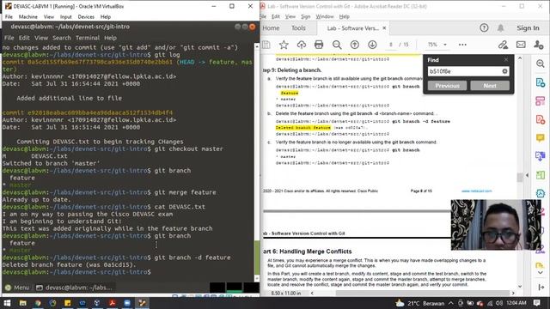Send the PDF via the email icon
Screen dimensions: 550x309
coord(521,45)
